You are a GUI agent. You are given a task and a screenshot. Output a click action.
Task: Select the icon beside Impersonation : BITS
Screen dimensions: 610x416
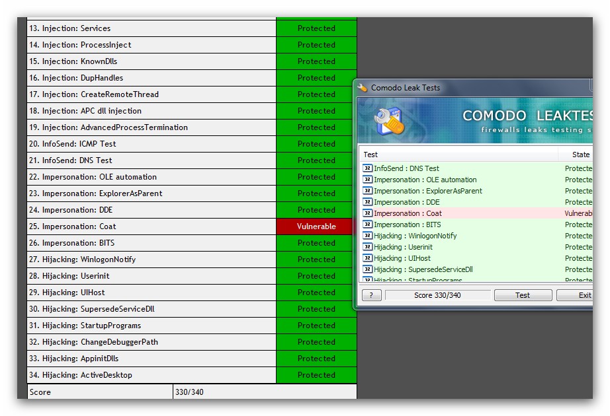367,225
